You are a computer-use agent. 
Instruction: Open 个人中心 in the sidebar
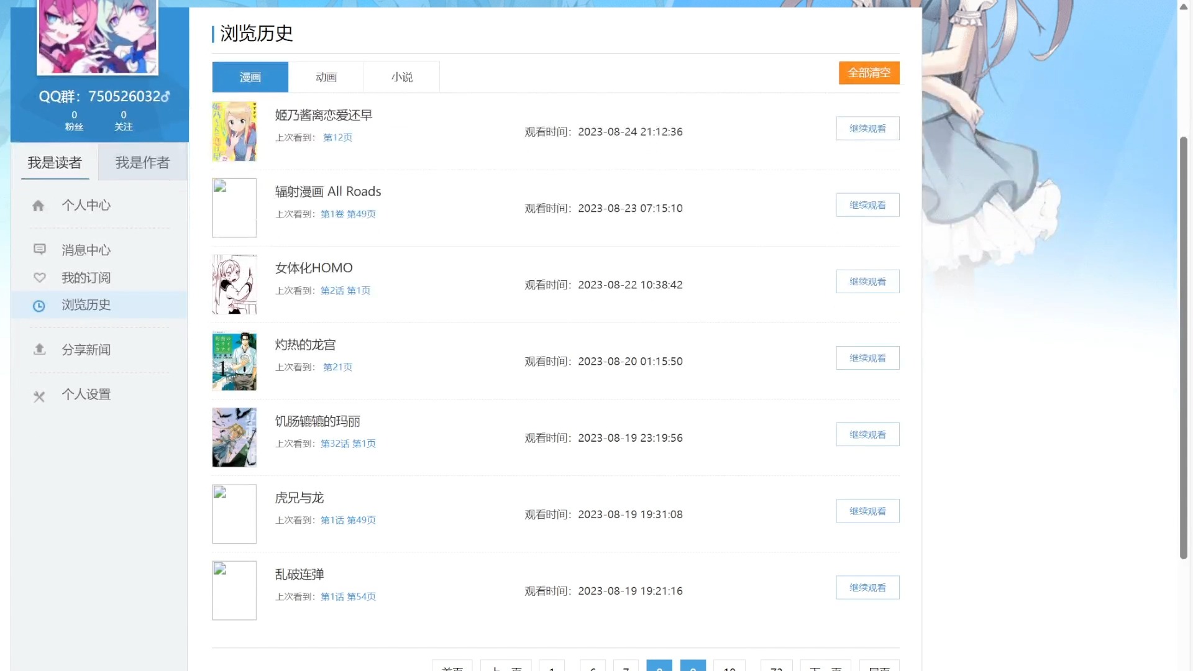click(x=86, y=206)
